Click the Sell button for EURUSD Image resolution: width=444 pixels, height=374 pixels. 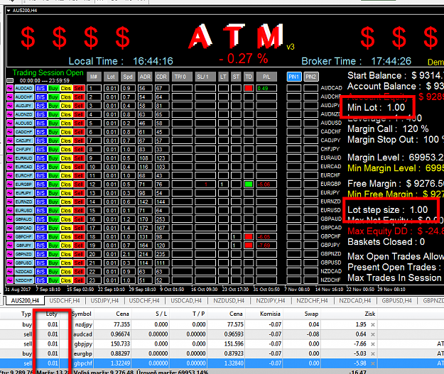tap(78, 211)
